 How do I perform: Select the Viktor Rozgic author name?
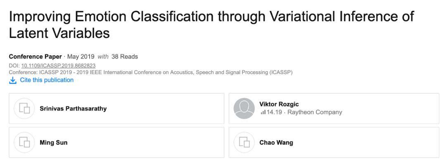pos(280,104)
